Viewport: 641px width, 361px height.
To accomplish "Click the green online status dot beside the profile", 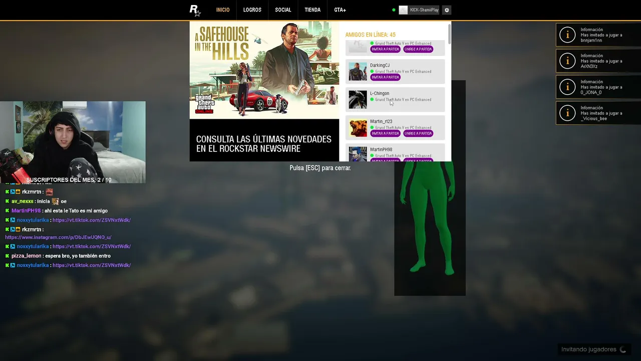I will pyautogui.click(x=394, y=10).
